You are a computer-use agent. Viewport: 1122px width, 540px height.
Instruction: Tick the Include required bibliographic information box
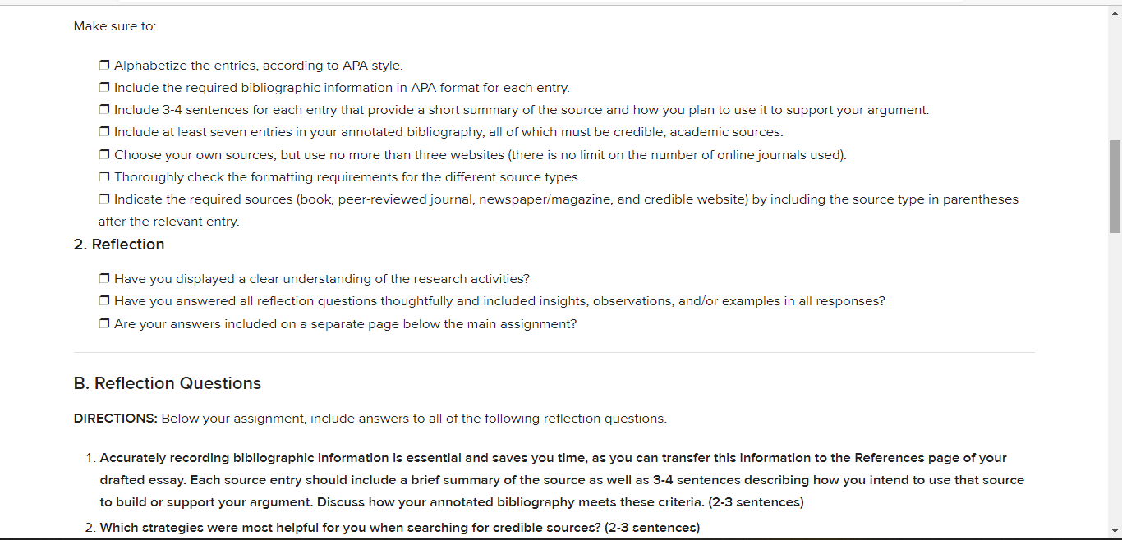(x=104, y=88)
